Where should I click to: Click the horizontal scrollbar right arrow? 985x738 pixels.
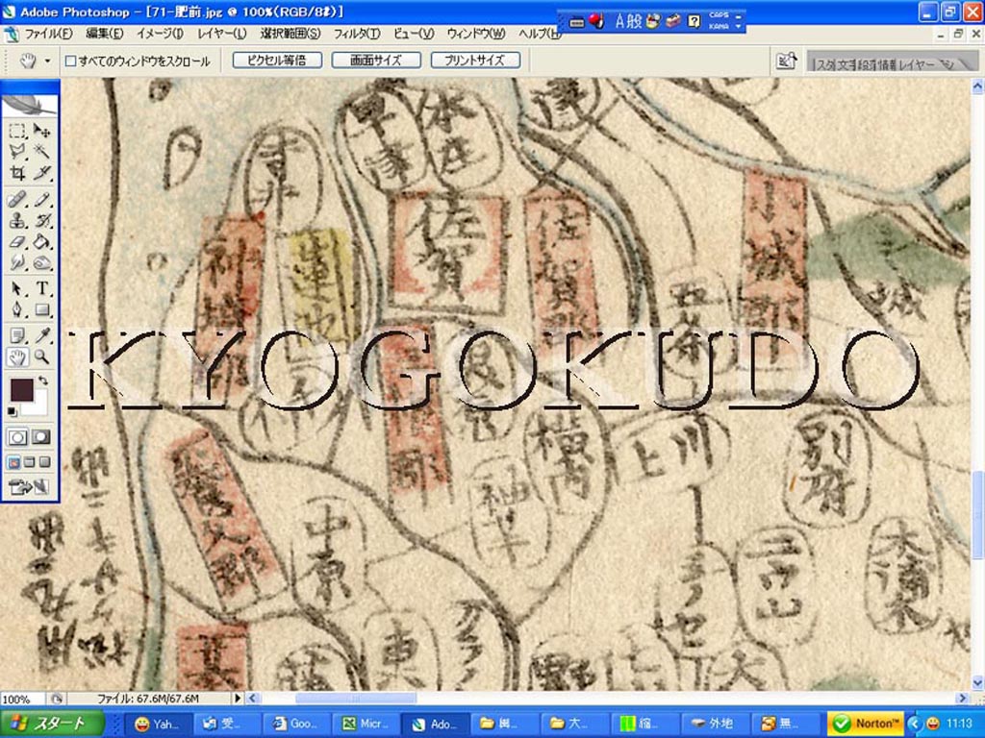pos(962,698)
